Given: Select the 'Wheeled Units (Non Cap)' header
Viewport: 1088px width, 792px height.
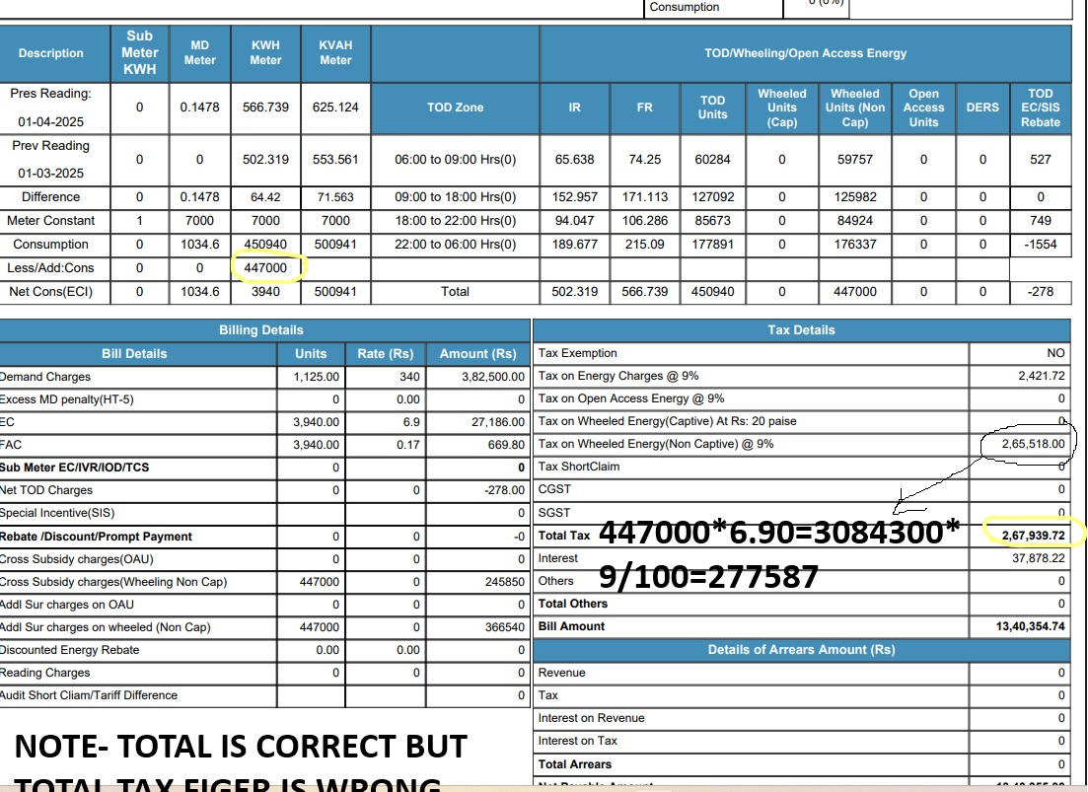Looking at the screenshot, I should point(855,108).
